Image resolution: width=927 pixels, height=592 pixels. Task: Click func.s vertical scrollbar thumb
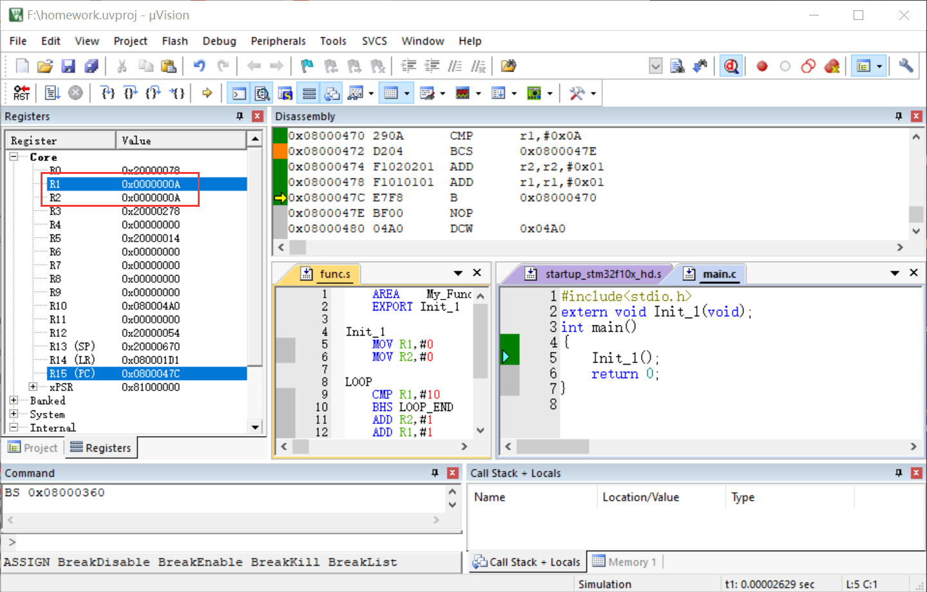(x=481, y=341)
